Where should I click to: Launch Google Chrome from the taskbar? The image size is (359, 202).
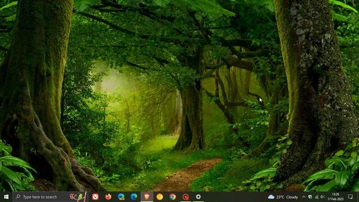(173, 197)
